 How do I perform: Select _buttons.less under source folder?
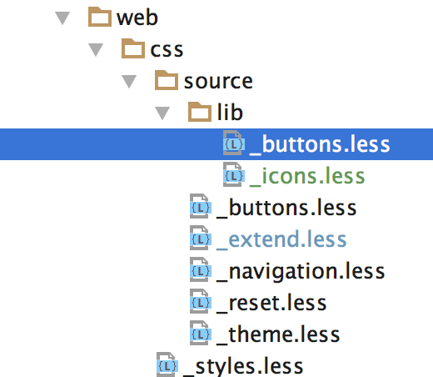(286, 208)
